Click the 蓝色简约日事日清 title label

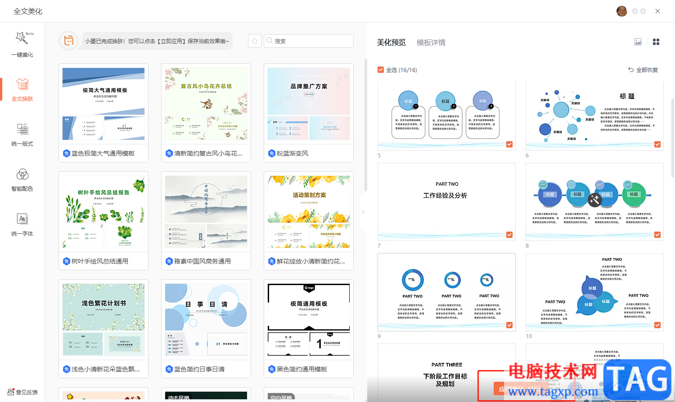pyautogui.click(x=199, y=369)
